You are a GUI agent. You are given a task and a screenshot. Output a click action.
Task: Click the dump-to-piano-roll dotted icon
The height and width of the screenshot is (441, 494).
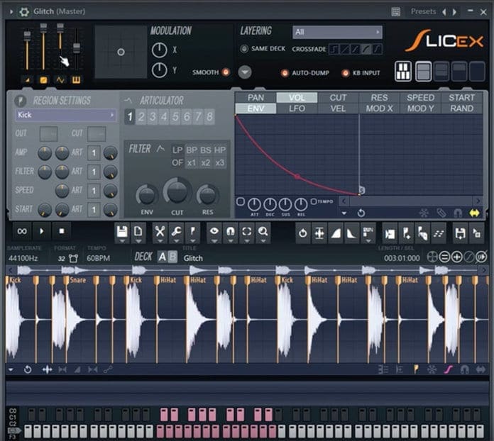(439, 233)
